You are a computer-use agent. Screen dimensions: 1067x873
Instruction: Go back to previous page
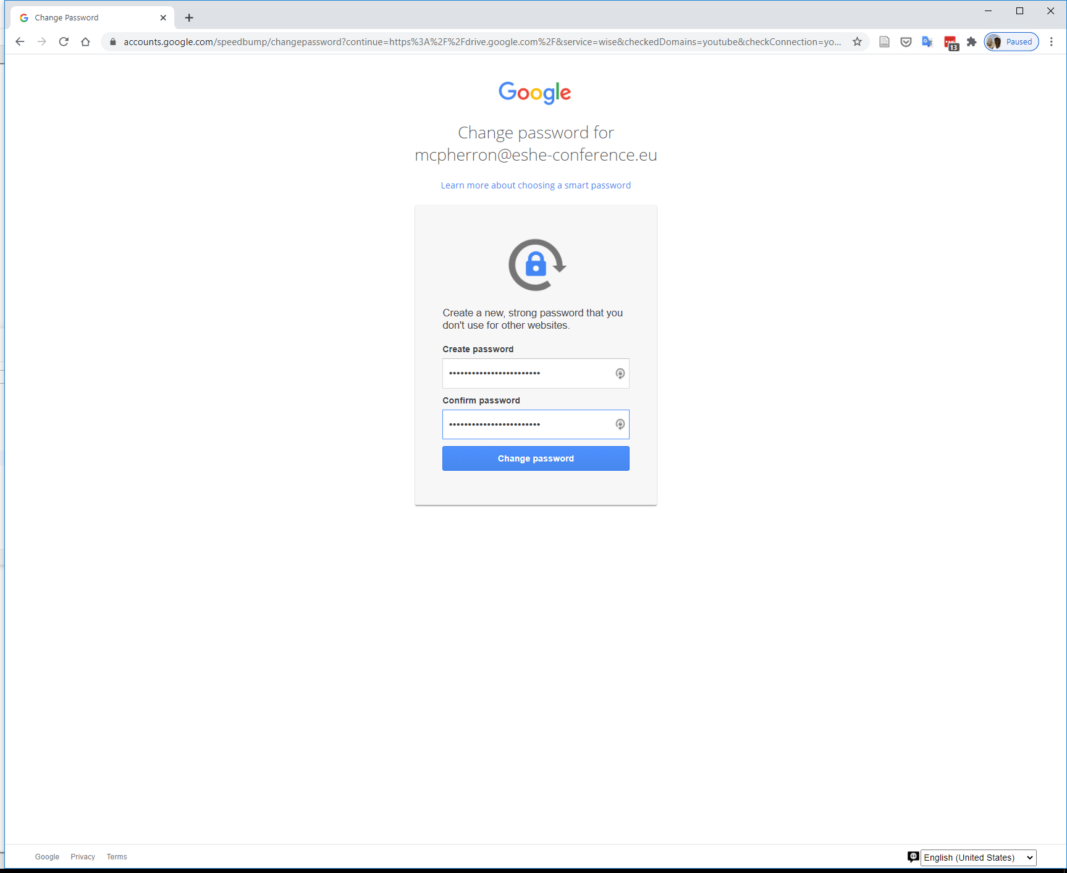point(20,42)
